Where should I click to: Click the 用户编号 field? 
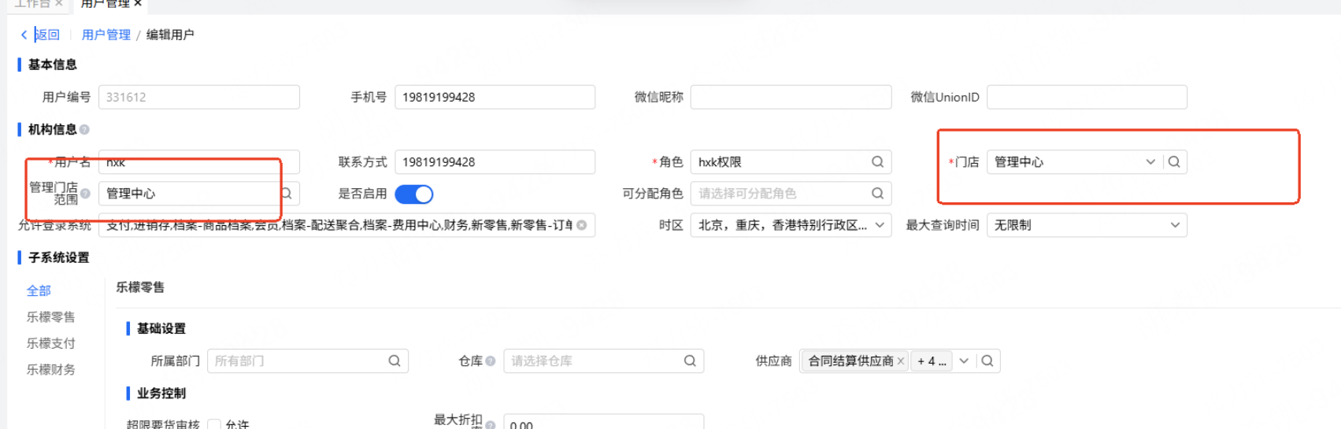point(199,97)
